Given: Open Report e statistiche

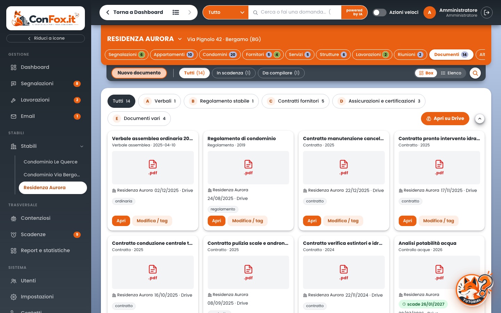Looking at the screenshot, I should tap(46, 251).
